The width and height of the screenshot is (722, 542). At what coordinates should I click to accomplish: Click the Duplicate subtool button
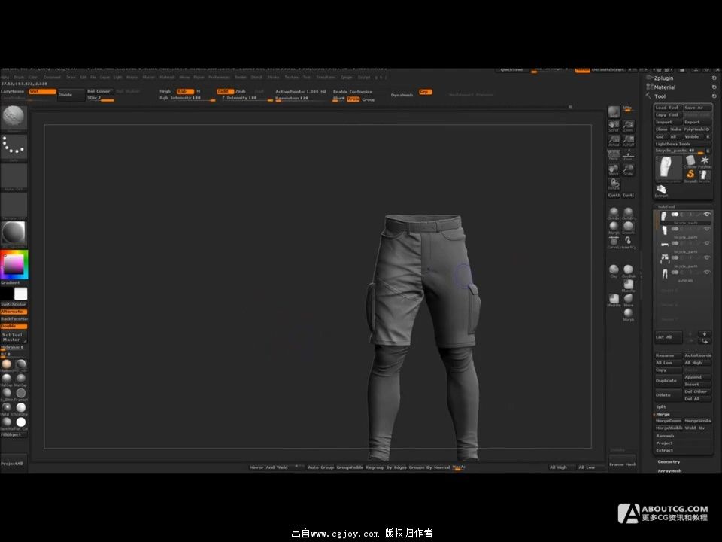click(x=668, y=381)
